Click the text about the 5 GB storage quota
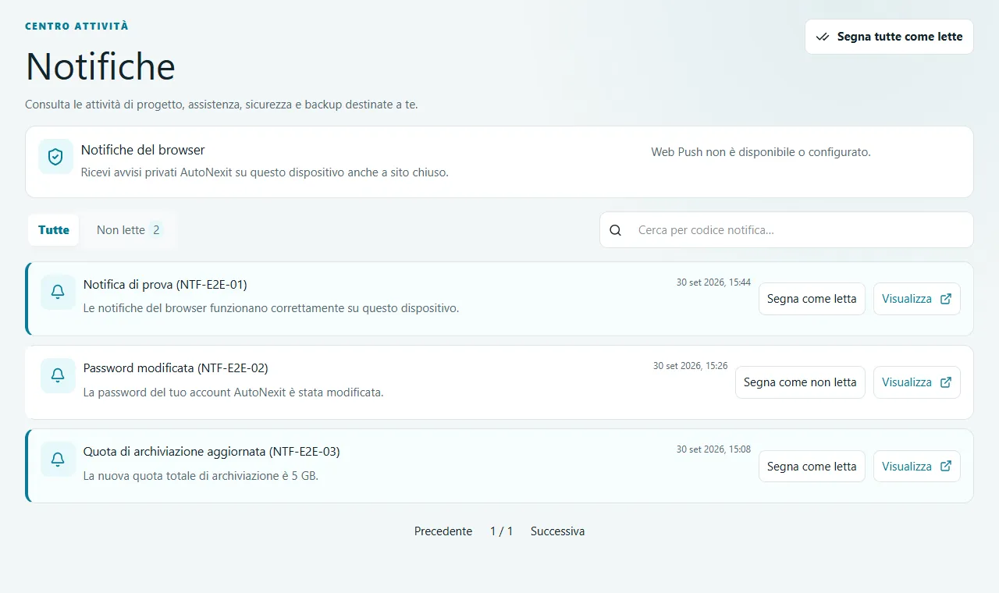Screen dimensions: 999x593 (201, 475)
